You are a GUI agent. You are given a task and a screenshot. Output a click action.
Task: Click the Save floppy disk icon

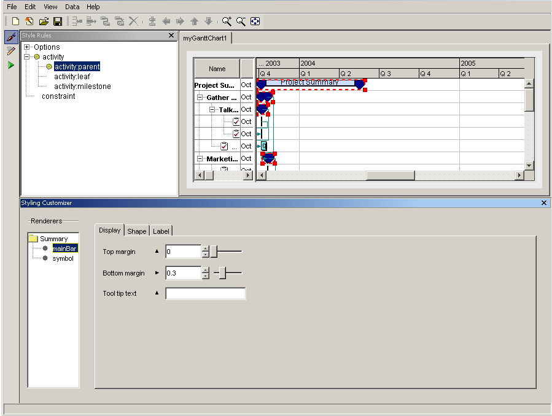(57, 21)
